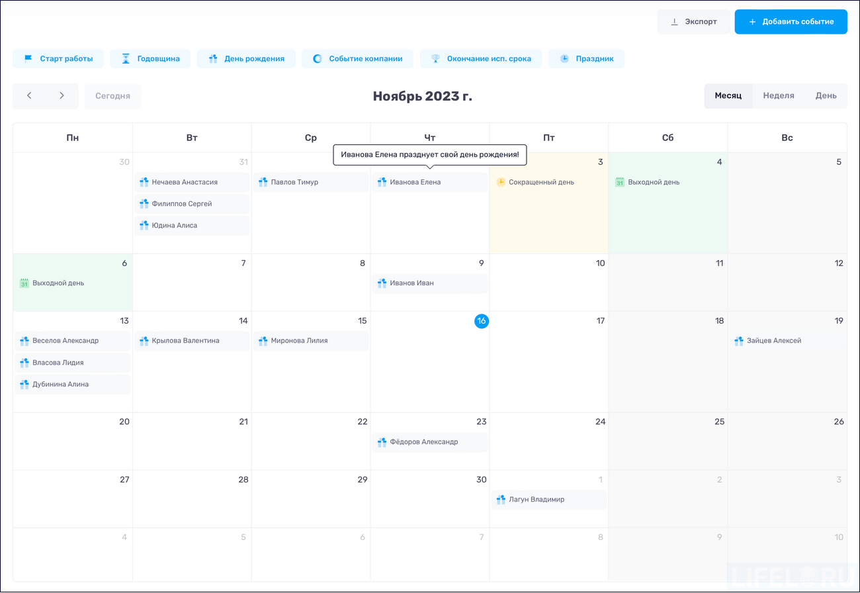Toggle the День рождения event filter
860x593 pixels.
coord(246,58)
